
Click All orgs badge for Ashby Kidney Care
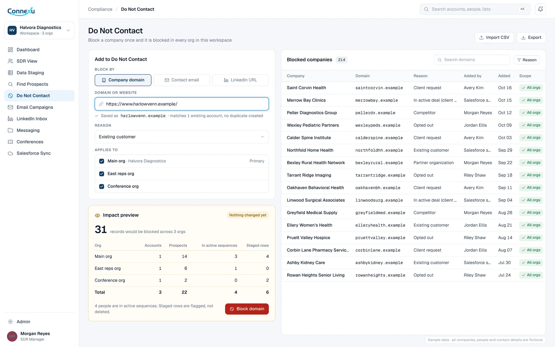point(531,263)
